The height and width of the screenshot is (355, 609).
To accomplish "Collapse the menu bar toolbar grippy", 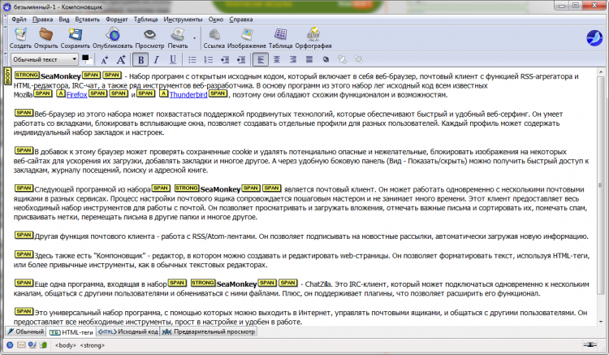I will pyautogui.click(x=6, y=19).
